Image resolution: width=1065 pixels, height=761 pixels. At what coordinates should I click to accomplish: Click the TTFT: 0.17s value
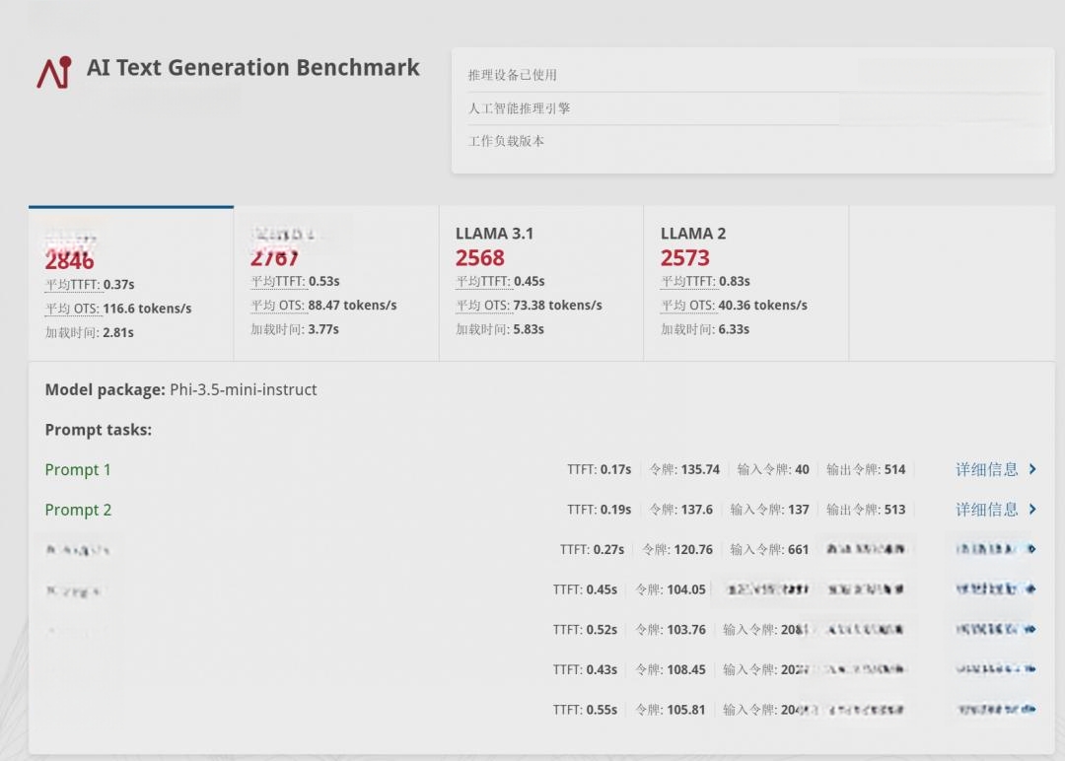tap(600, 470)
